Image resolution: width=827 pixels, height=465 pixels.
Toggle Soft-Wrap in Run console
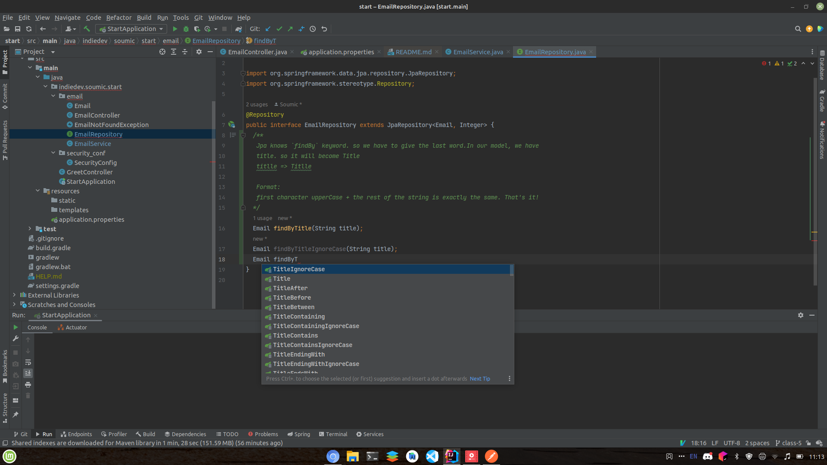coord(28,362)
